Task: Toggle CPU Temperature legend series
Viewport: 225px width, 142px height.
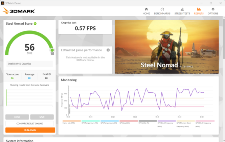Action: [x=90, y=122]
